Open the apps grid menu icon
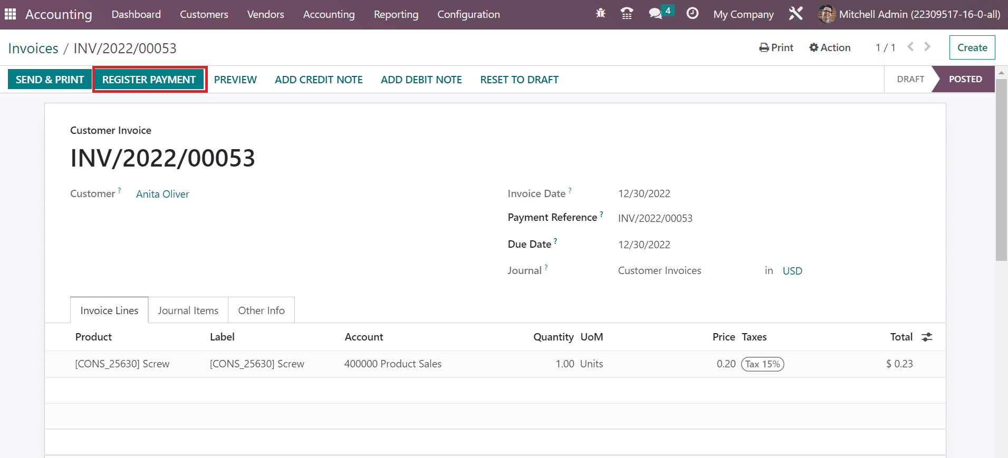 (x=10, y=14)
